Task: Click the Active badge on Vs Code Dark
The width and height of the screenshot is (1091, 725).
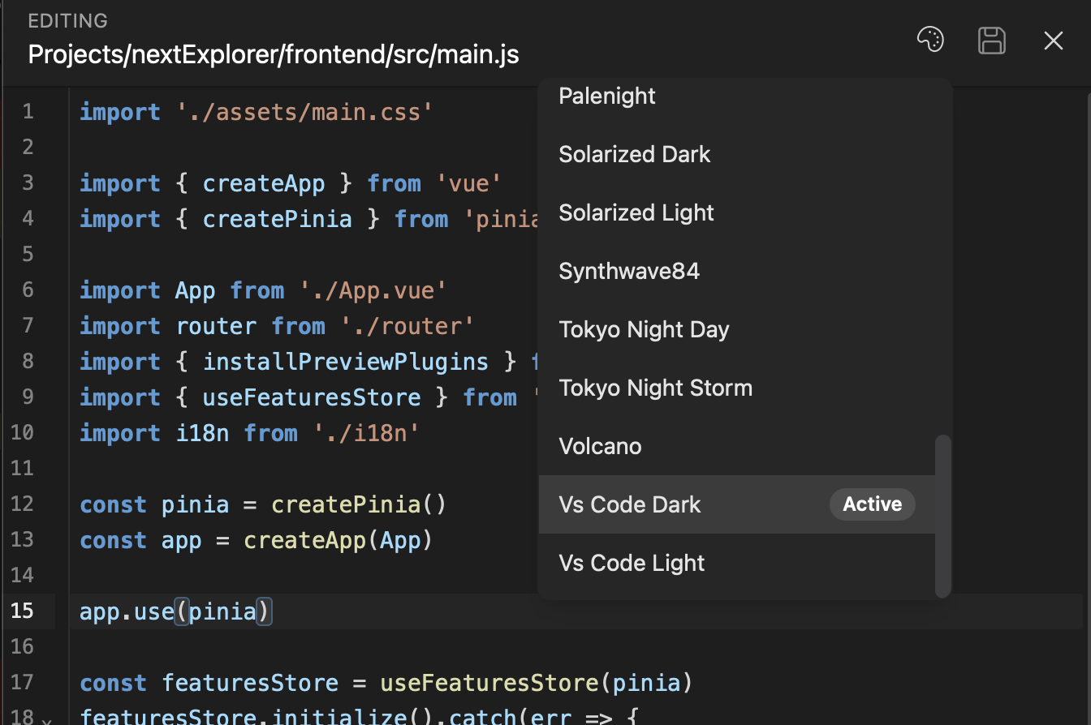Action: click(872, 504)
